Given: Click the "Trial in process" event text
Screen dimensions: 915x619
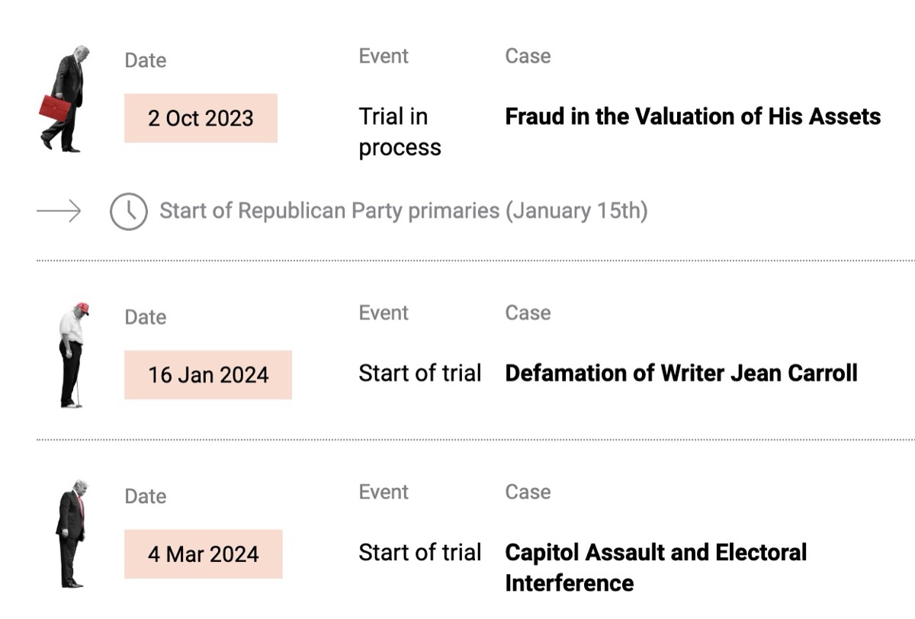Looking at the screenshot, I should [x=400, y=131].
